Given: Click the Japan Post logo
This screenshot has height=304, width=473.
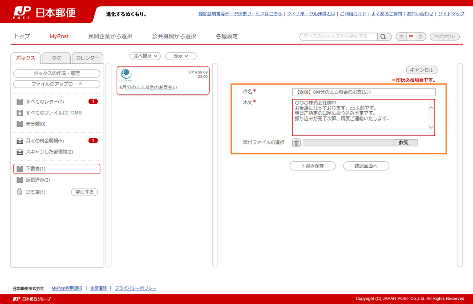Looking at the screenshot, I should pyautogui.click(x=44, y=12).
